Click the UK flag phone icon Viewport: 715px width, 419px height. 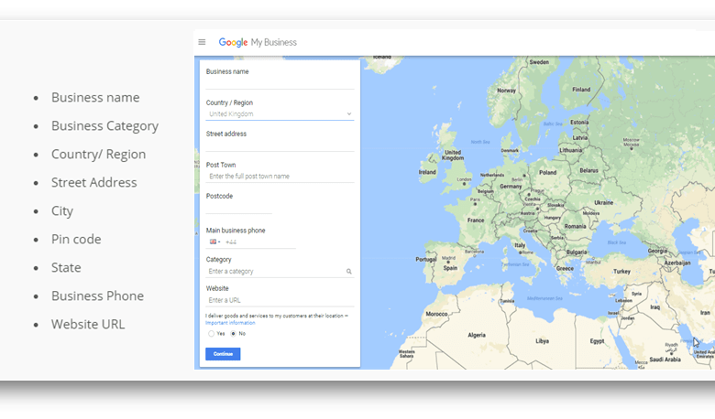coord(213,242)
